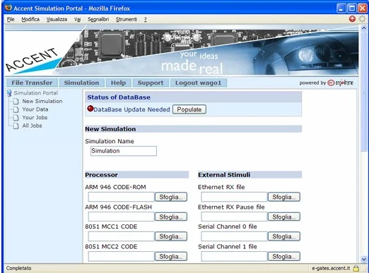Open the Segnalibri menu
The width and height of the screenshot is (369, 273).
click(98, 19)
